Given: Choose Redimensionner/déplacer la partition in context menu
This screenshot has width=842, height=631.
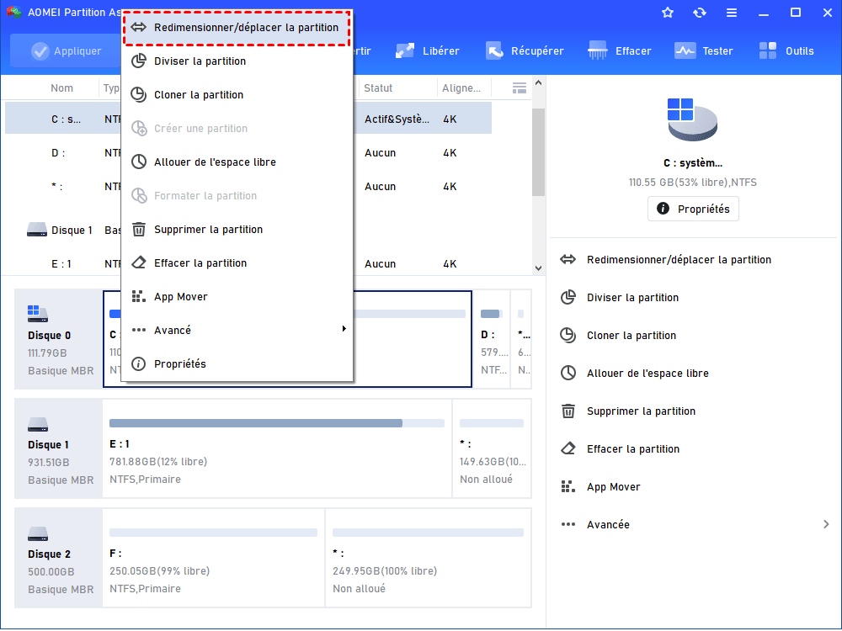Looking at the screenshot, I should (237, 28).
